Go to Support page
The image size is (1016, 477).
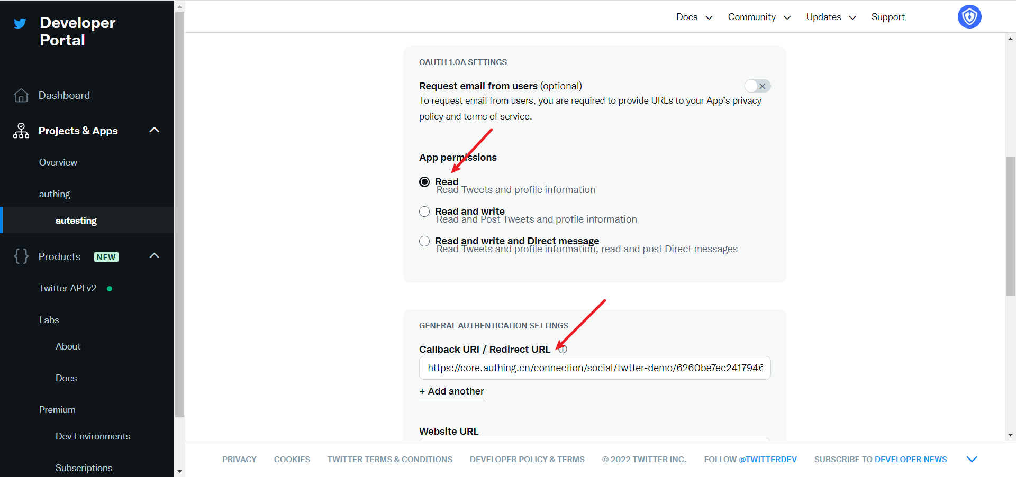pos(887,17)
